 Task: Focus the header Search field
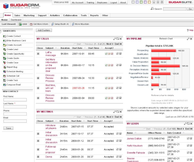point(175,9)
